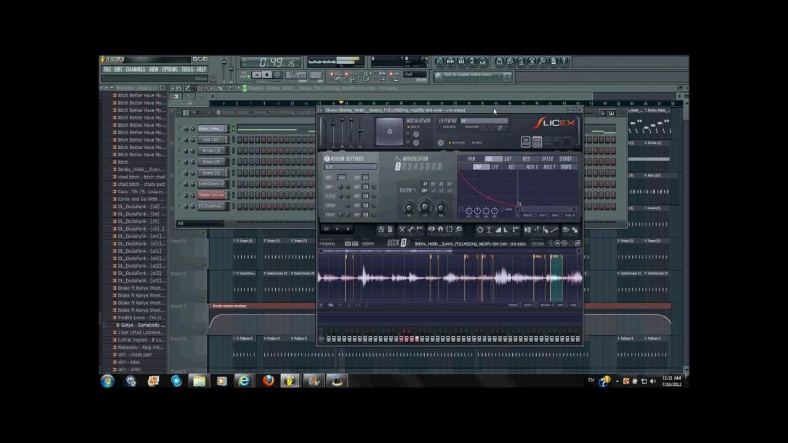Screen dimensions: 788x443
Task: Select 'Luther Ingram - If Lo...' in browser
Action: click(141, 340)
